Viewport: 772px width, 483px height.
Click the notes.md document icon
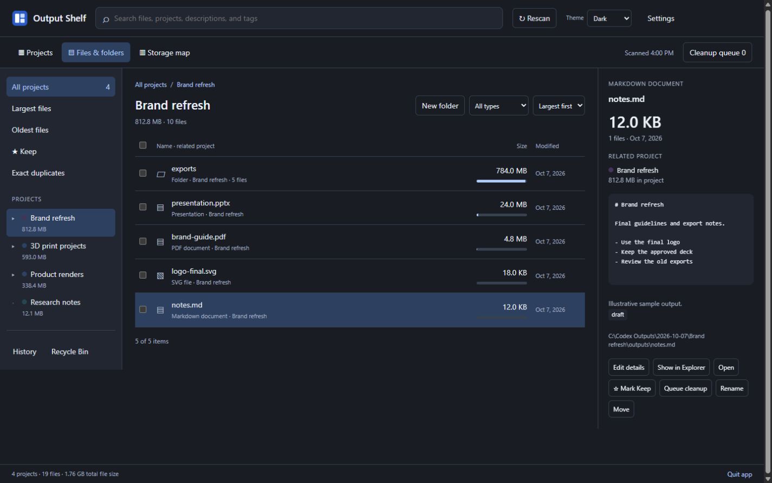[x=160, y=310]
